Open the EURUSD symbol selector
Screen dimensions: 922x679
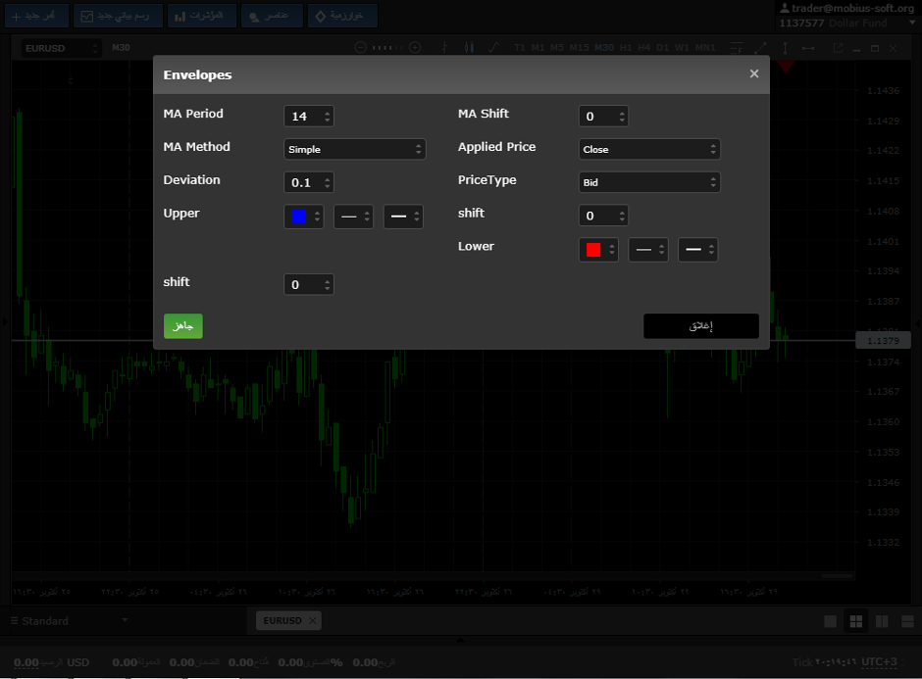pos(61,48)
